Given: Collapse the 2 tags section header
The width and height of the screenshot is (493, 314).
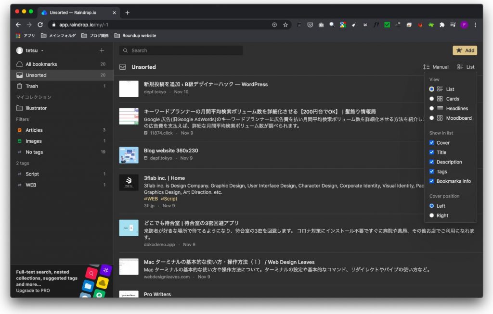Looking at the screenshot, I should point(23,163).
